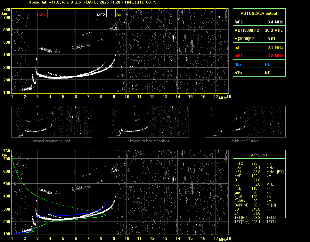310x242 pixels.
Task: Click the yellow fxI marker on top ionogram
Action: 115,13
